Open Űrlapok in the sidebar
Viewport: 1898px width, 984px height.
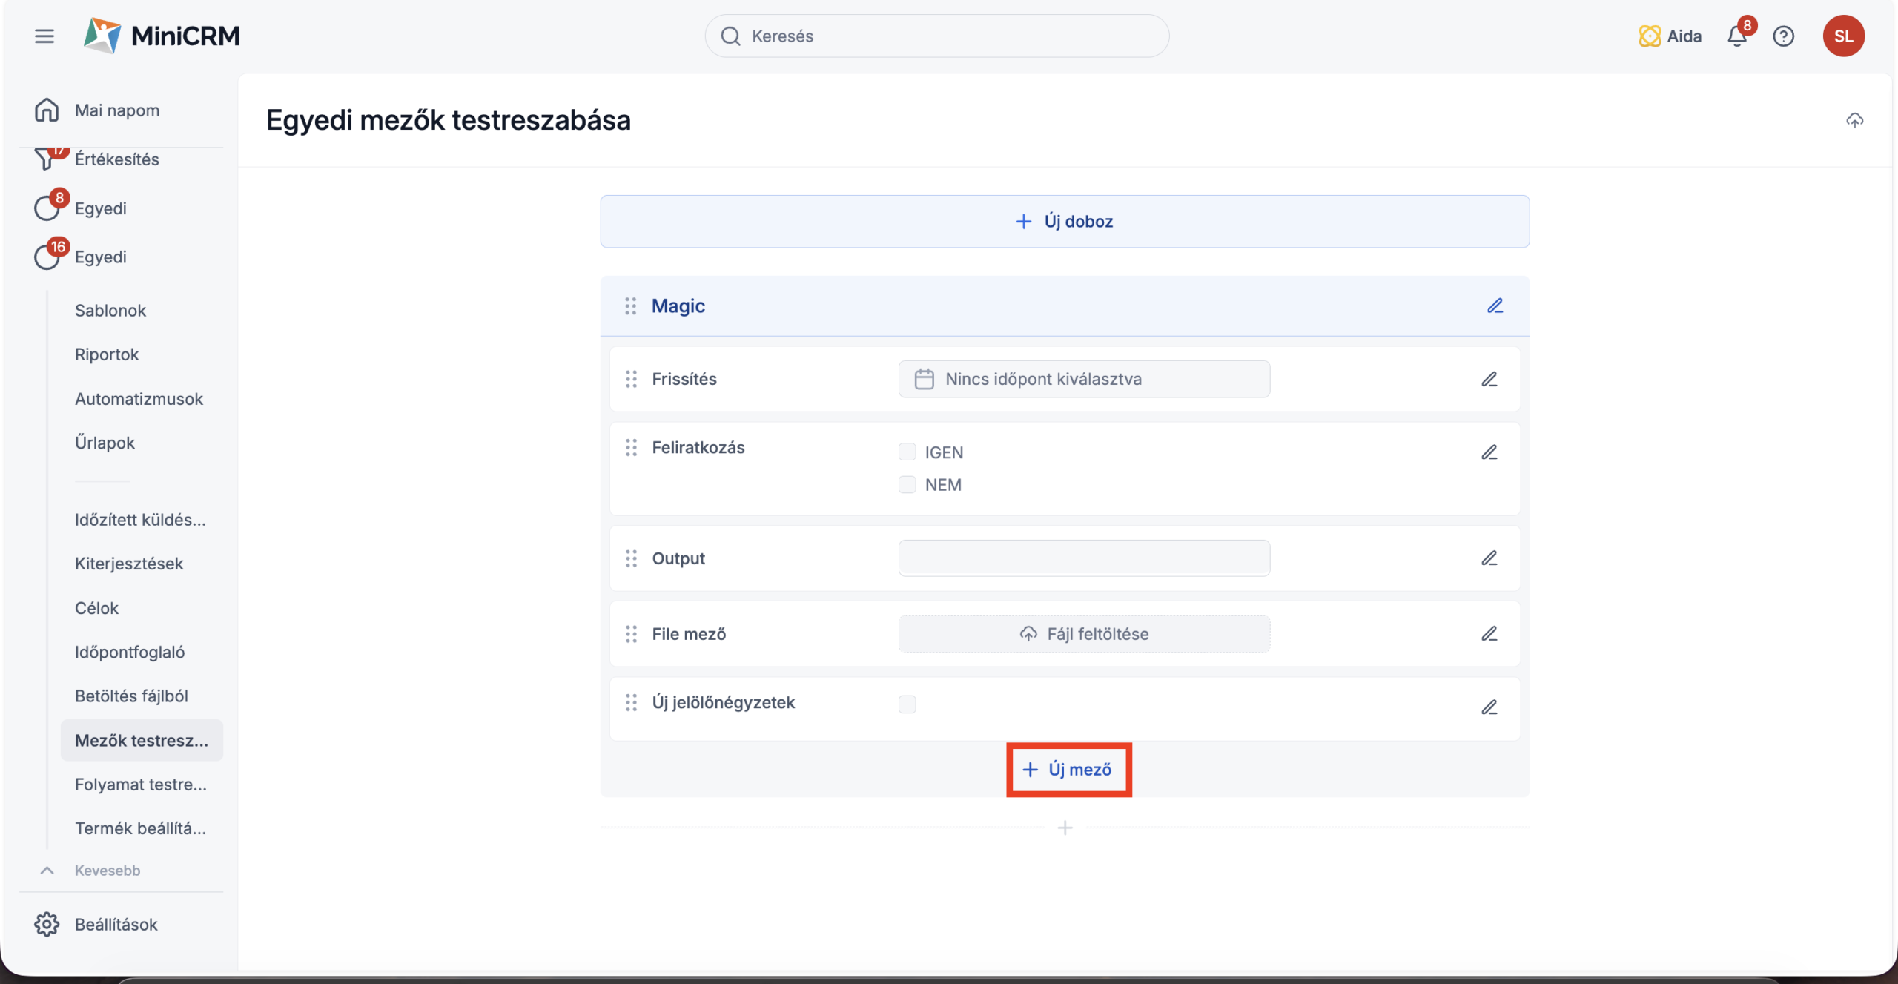click(x=105, y=443)
